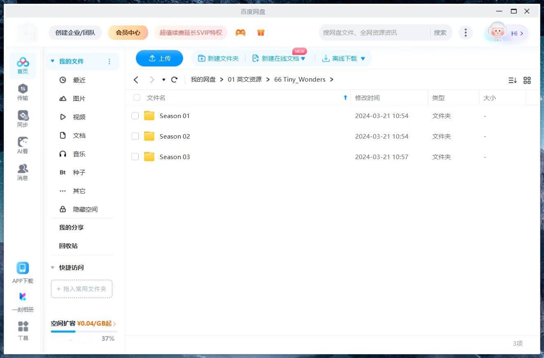
Task: Tick the checkbox for Season 02
Action: [x=135, y=136]
